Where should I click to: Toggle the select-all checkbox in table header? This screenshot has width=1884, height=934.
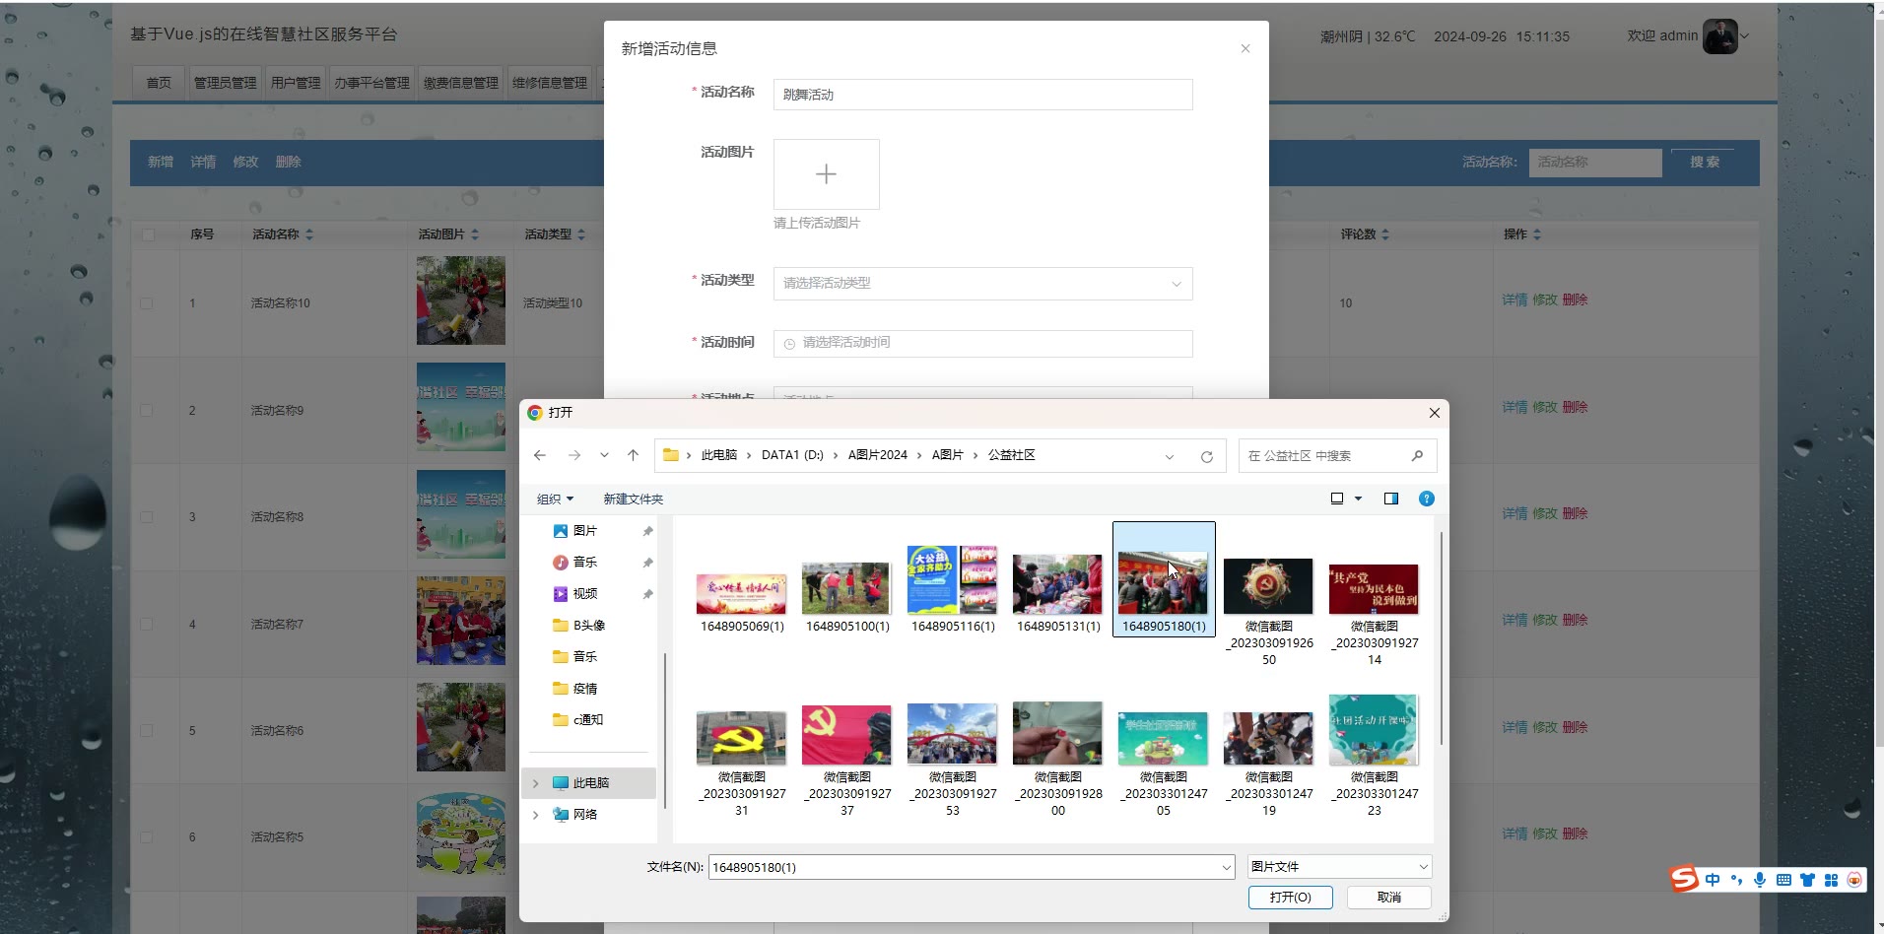[148, 234]
